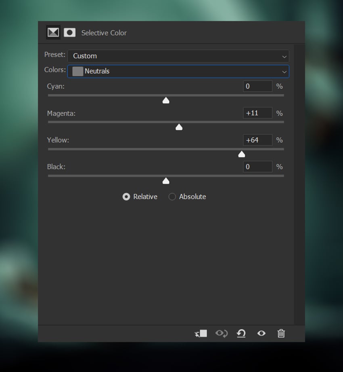View previous state eye-arrow icon
This screenshot has height=372, width=343.
click(x=221, y=333)
